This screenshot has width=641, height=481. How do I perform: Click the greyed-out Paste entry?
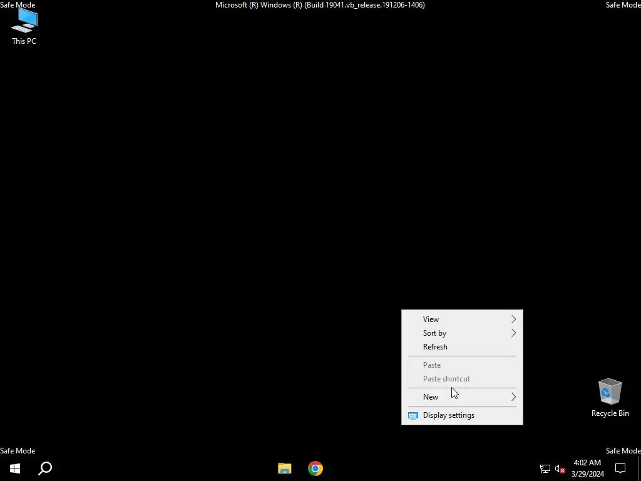[462, 365]
